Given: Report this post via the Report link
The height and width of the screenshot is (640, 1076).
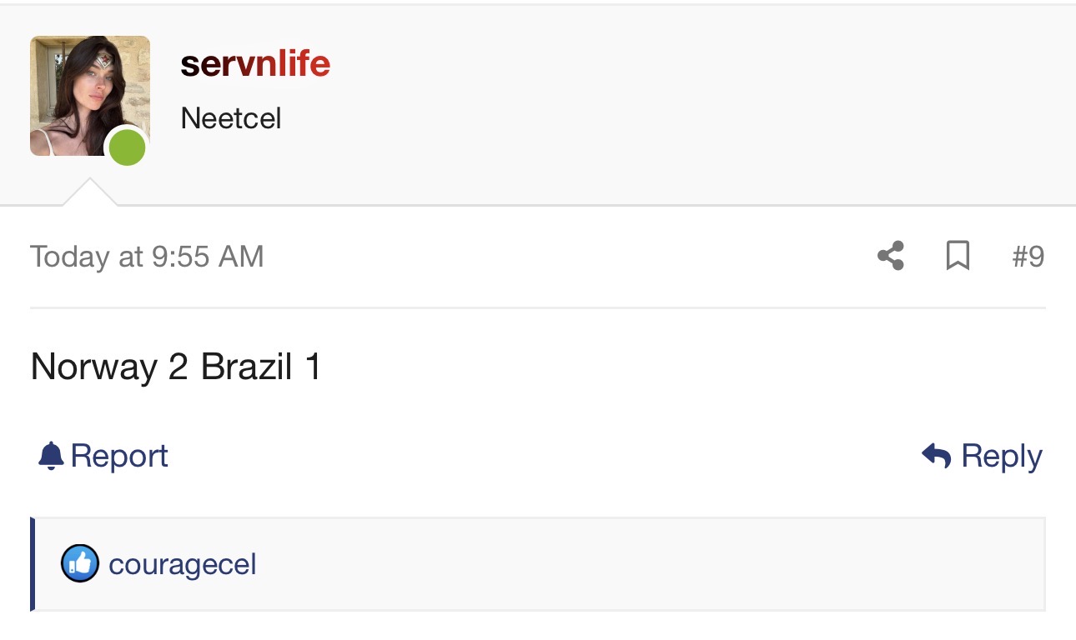Looking at the screenshot, I should pos(119,456).
